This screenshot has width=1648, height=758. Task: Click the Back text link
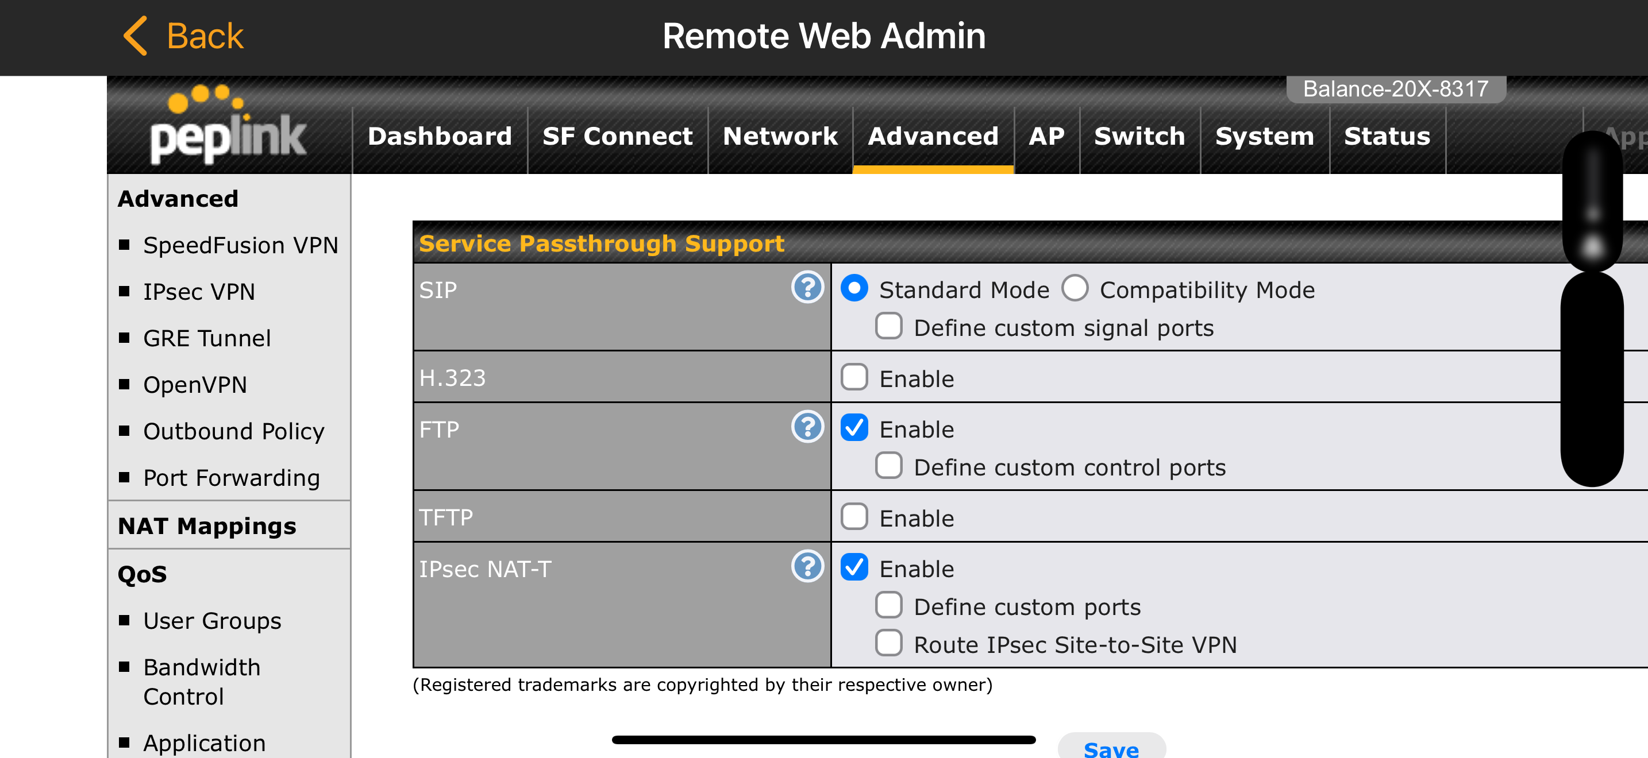205,36
